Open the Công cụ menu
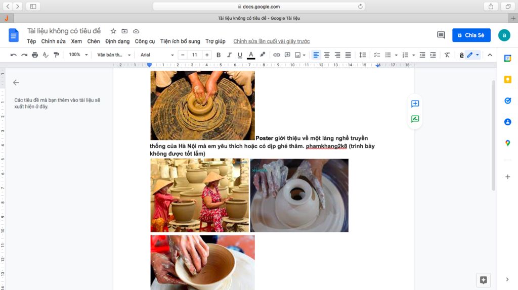This screenshot has width=518, height=290. pos(145,41)
